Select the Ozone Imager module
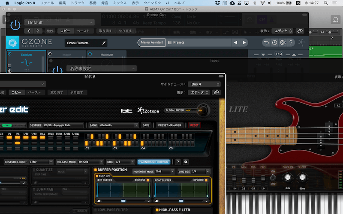343x214 pixels. pyautogui.click(x=66, y=55)
